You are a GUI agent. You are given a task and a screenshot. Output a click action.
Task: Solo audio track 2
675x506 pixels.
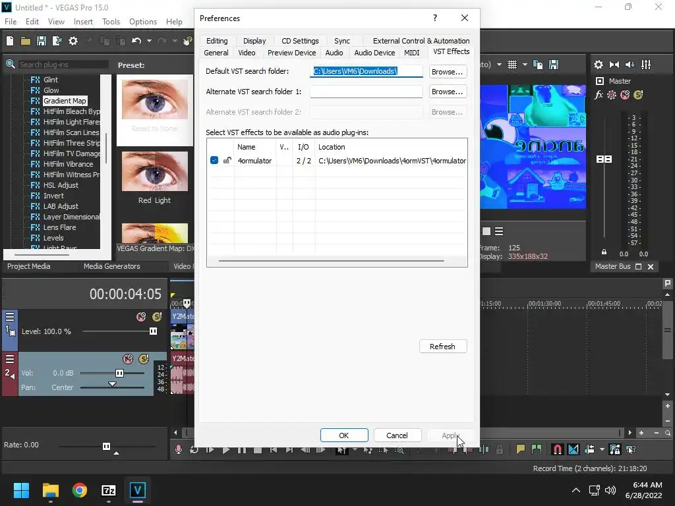click(x=144, y=359)
